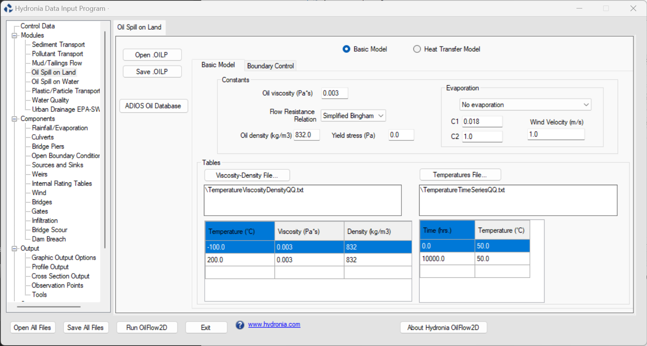The width and height of the screenshot is (647, 346).
Task: Open Sources and Sinks component
Action: [57, 165]
